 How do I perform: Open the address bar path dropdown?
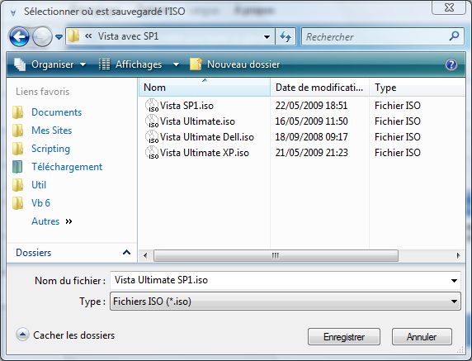tap(267, 37)
